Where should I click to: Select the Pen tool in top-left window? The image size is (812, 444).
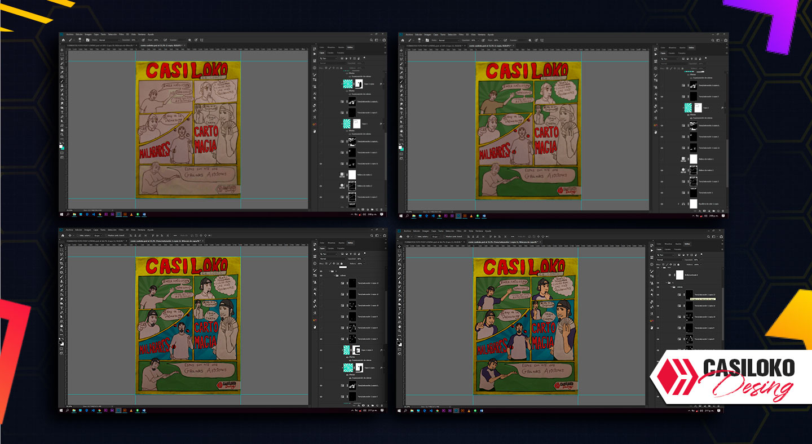62,117
